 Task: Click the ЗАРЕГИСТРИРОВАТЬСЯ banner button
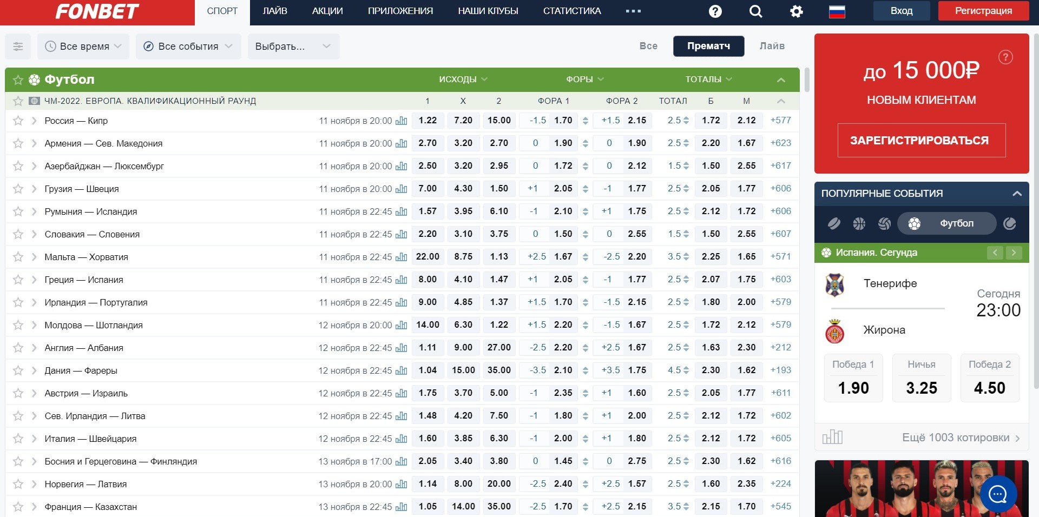922,141
